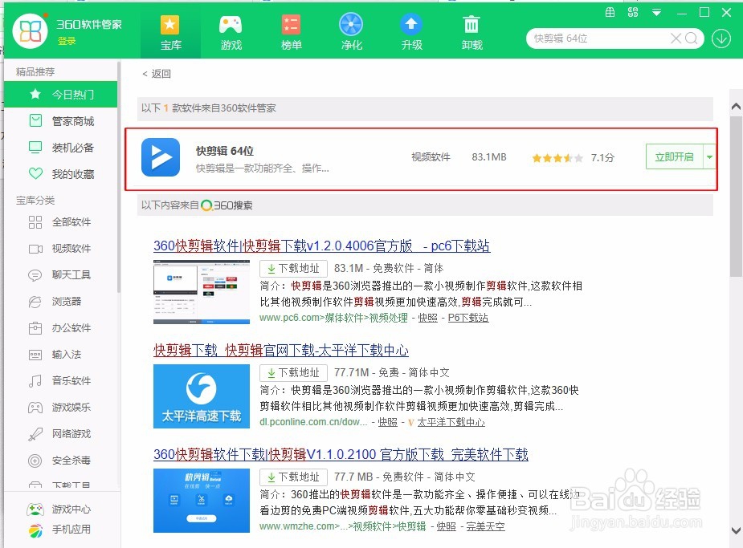
Task: Click the search field with 快剪辑 64位
Action: click(x=598, y=39)
